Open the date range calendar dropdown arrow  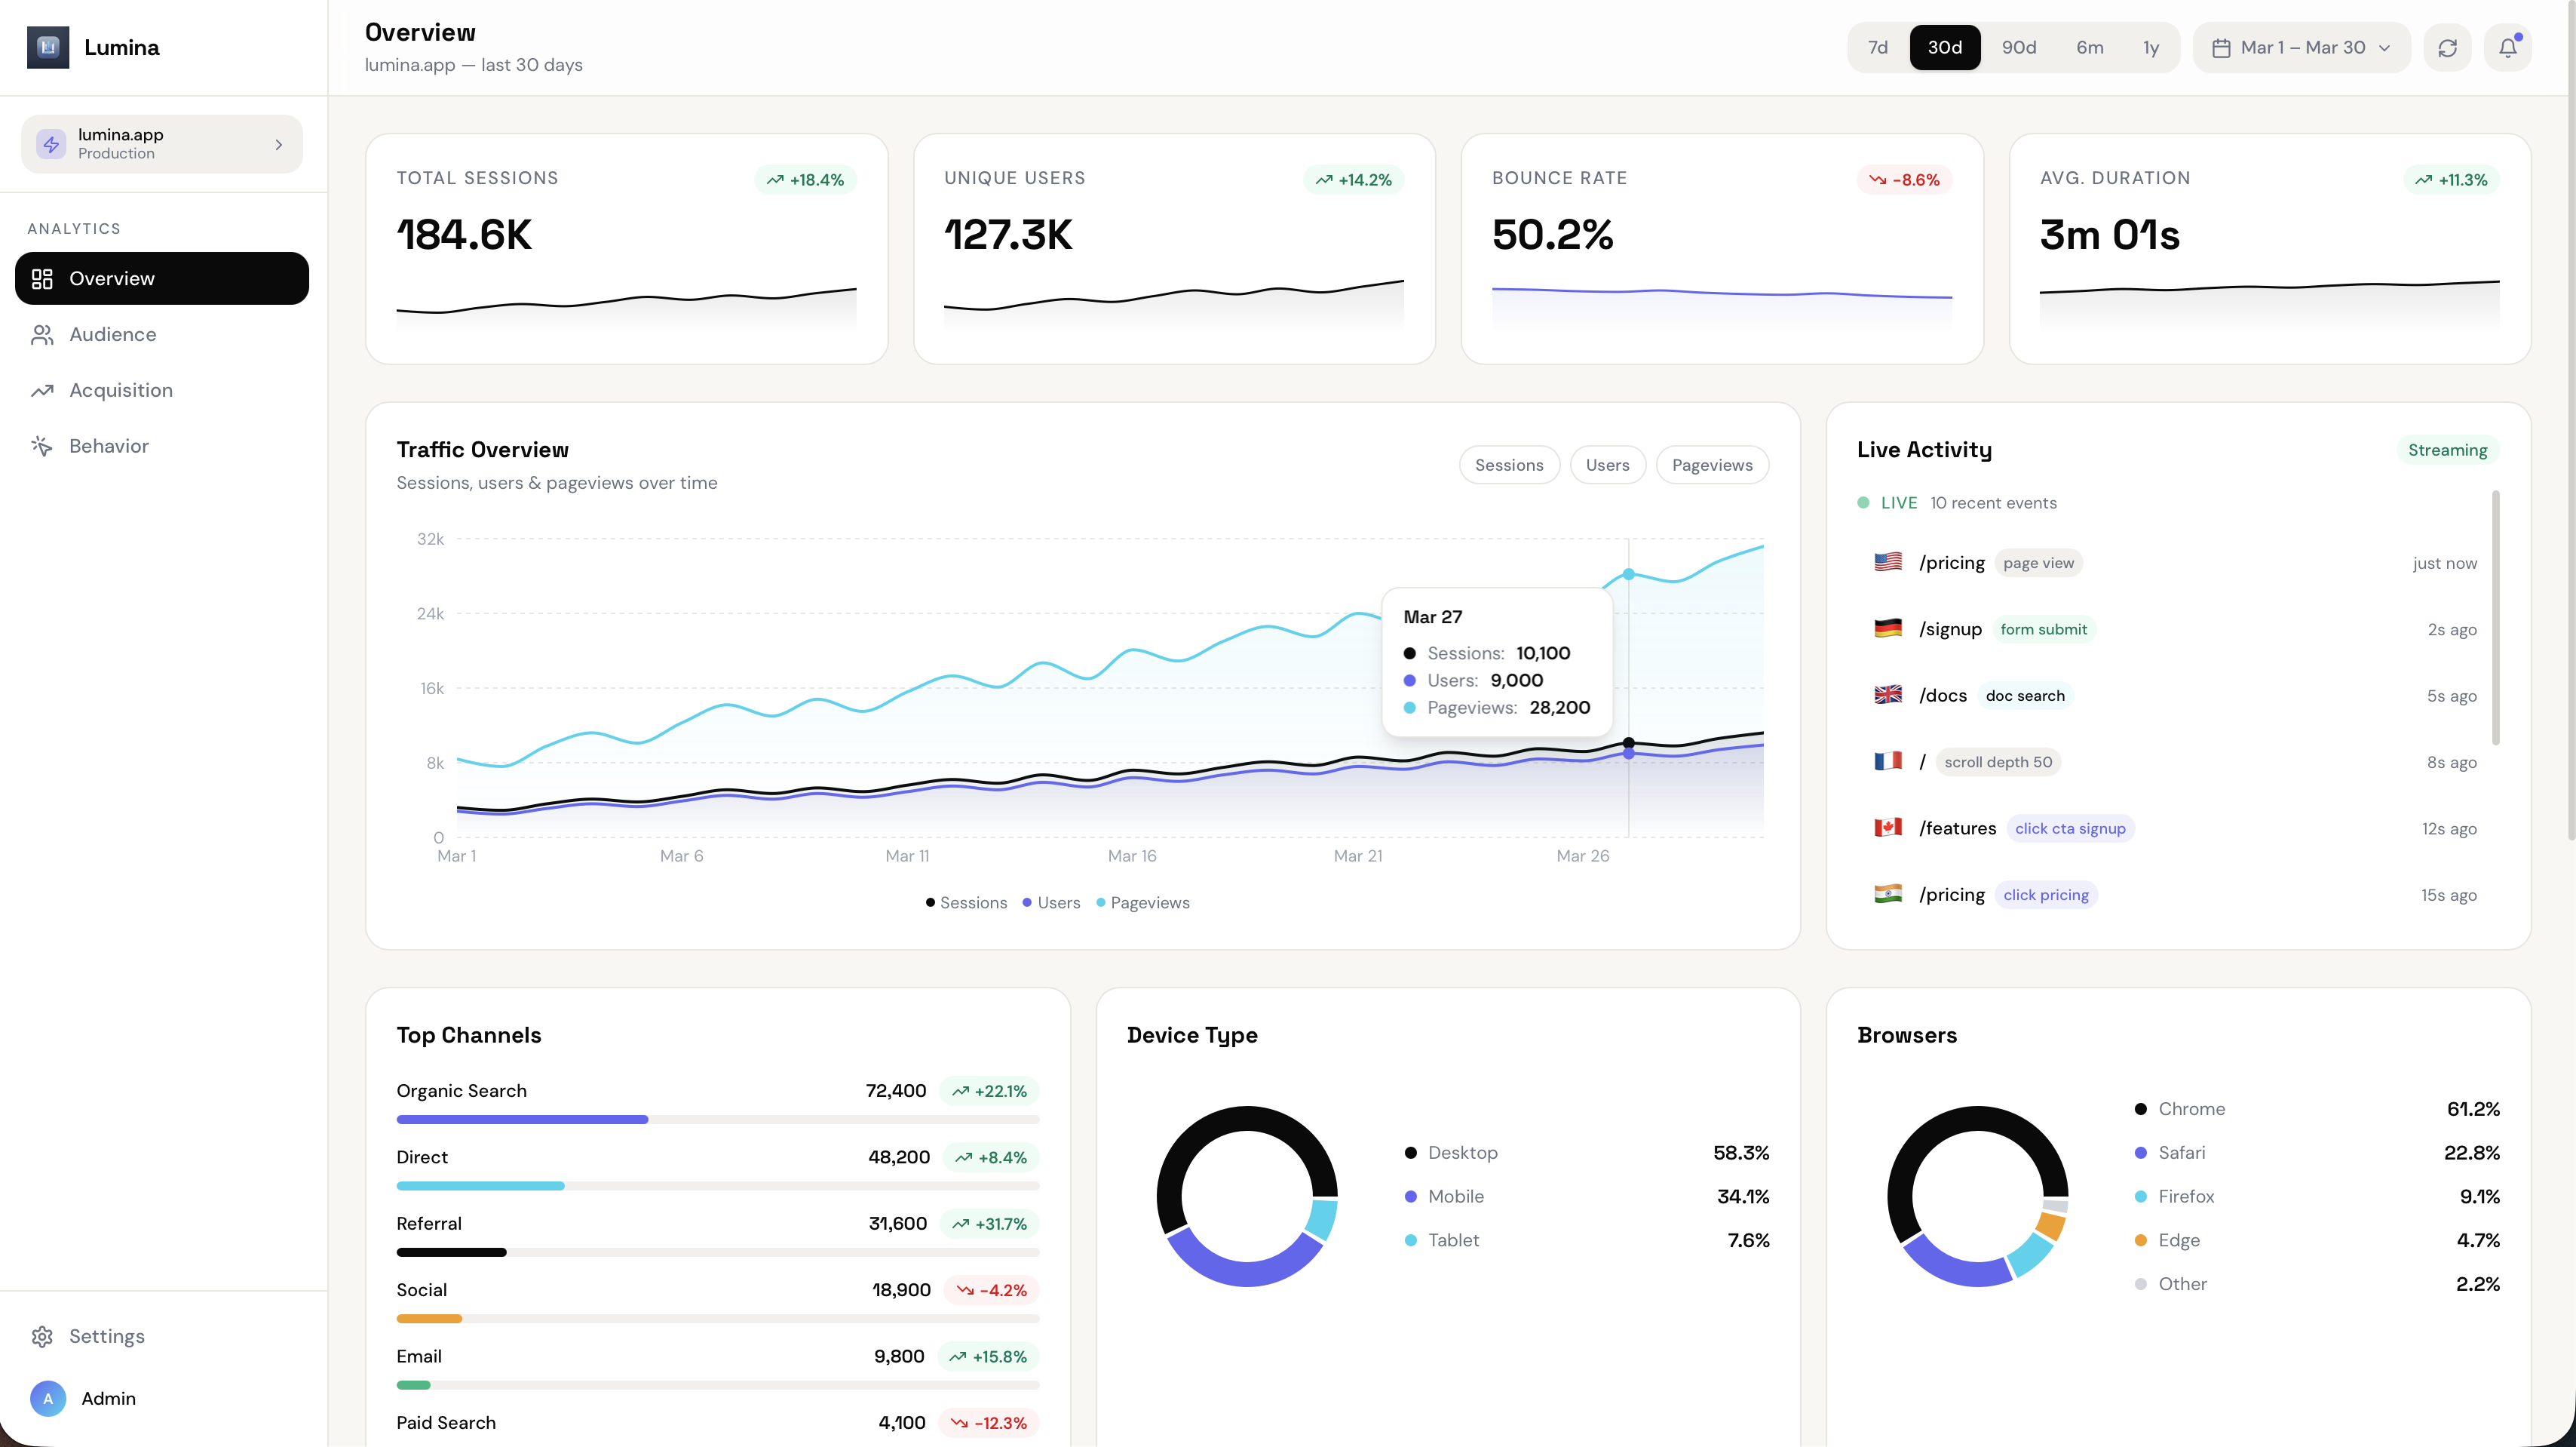2385,47
